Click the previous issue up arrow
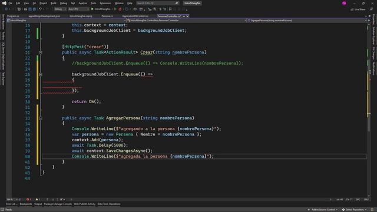377x212 pixels. [47, 199]
